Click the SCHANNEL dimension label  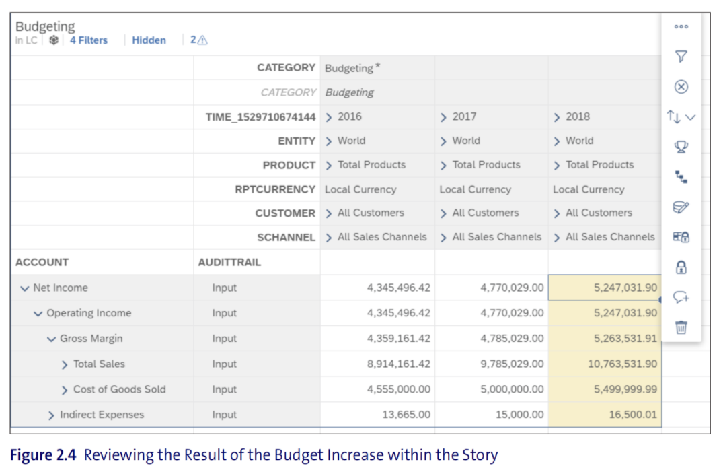[286, 238]
